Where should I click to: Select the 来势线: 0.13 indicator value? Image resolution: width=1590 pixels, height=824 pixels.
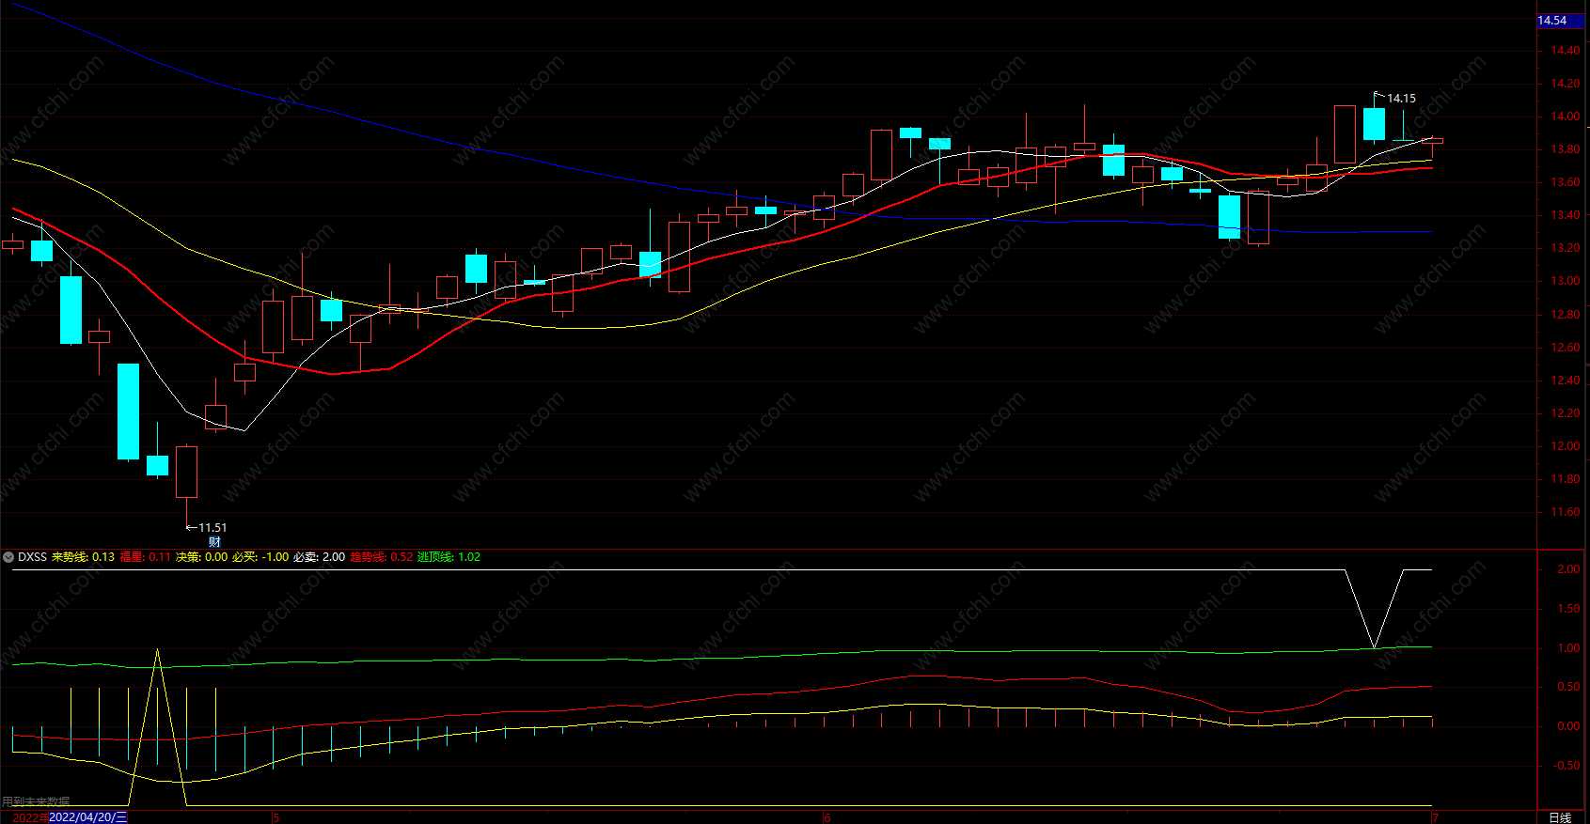click(83, 557)
